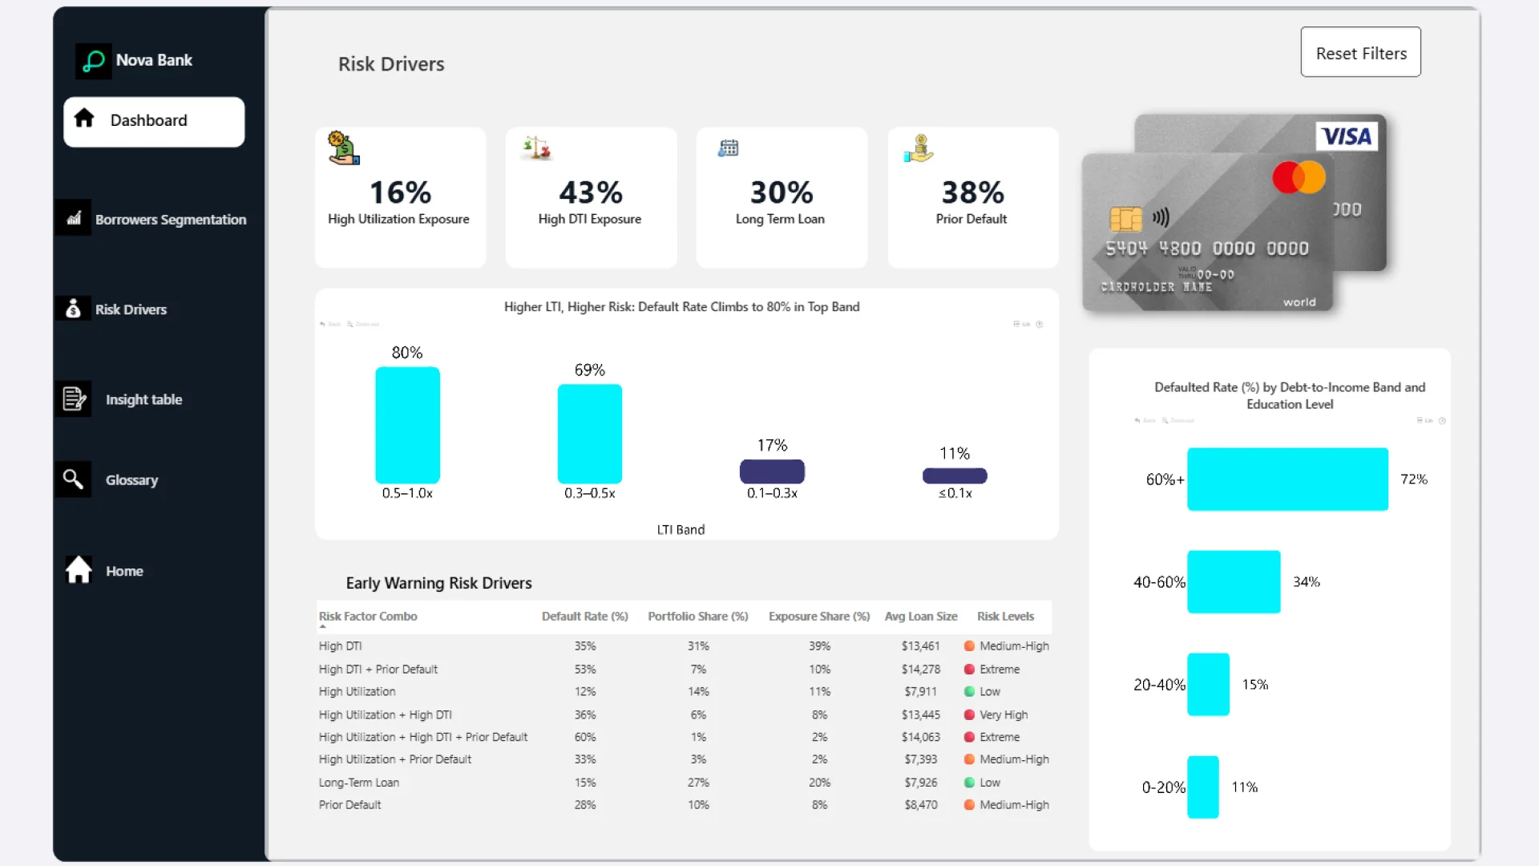Click the Home house icon in sidebar

(79, 570)
